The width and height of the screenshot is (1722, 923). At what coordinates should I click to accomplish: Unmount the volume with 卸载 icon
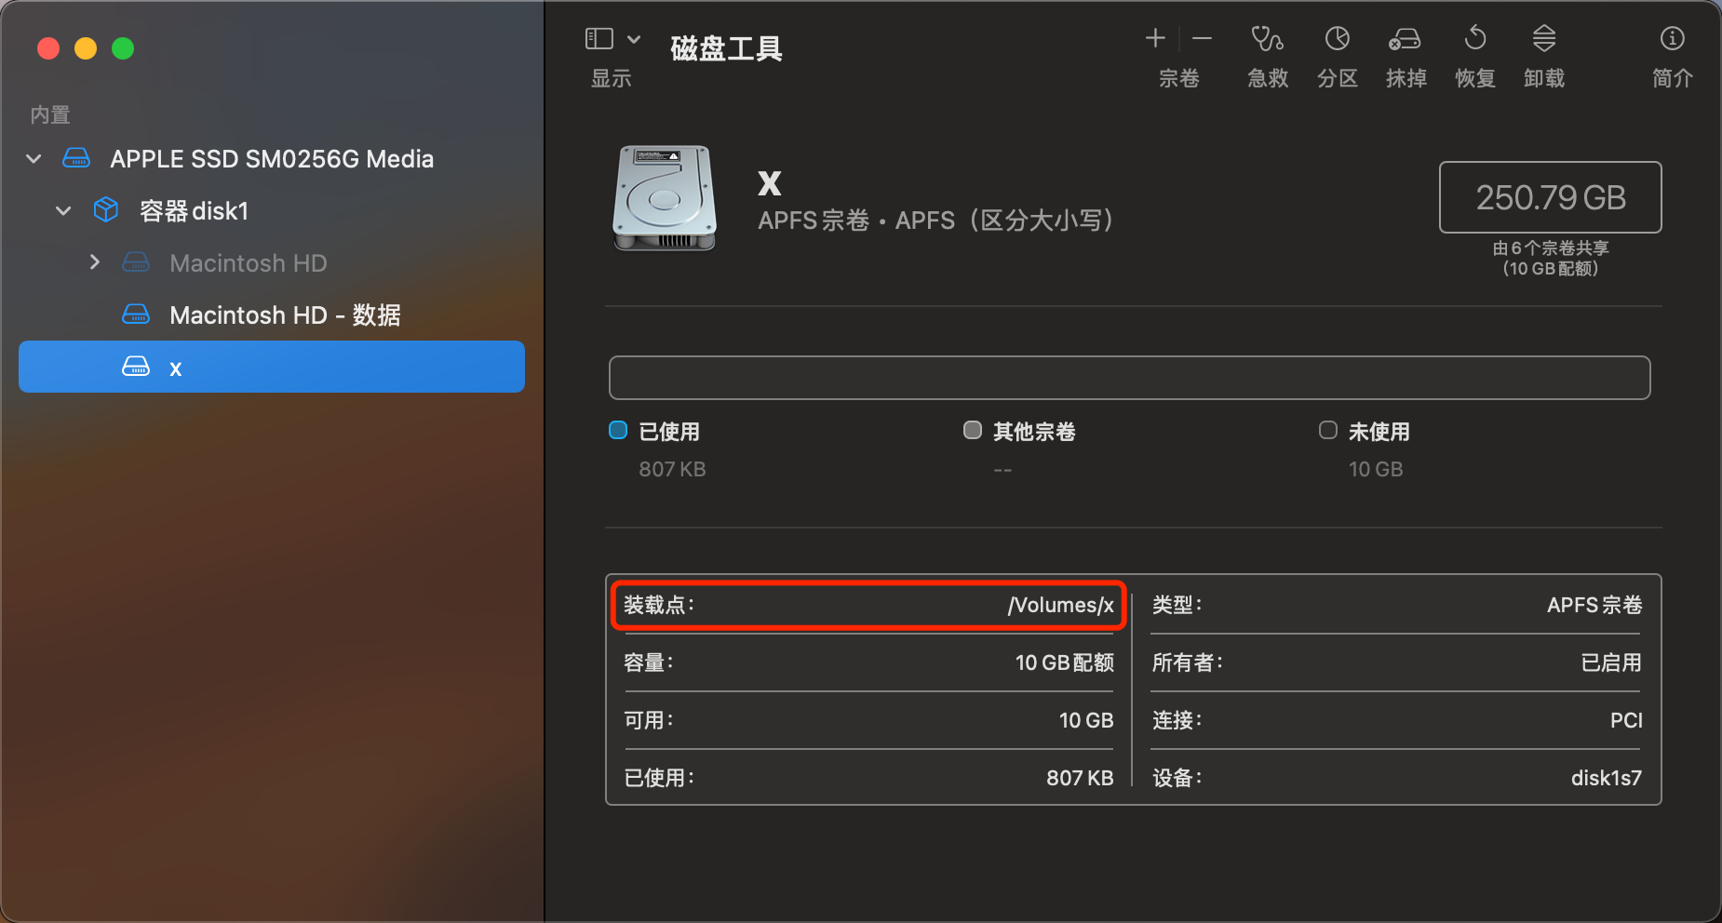pos(1544,39)
